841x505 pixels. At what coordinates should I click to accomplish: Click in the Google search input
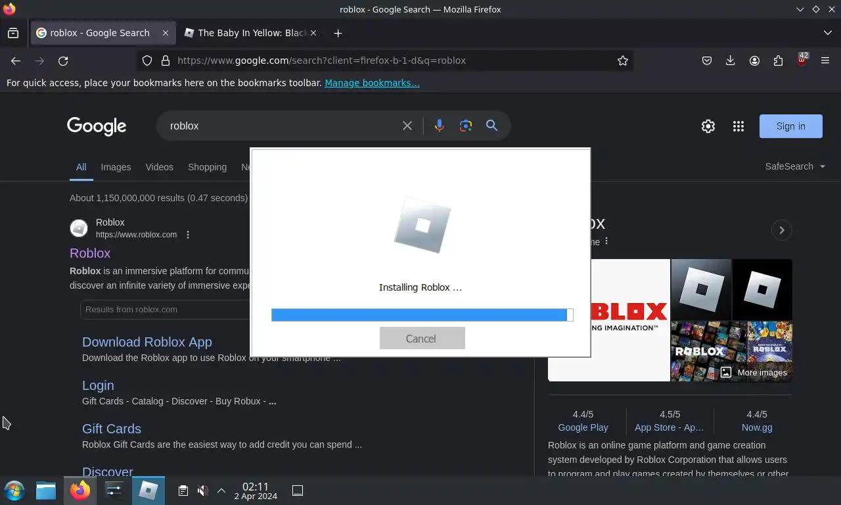pyautogui.click(x=283, y=126)
